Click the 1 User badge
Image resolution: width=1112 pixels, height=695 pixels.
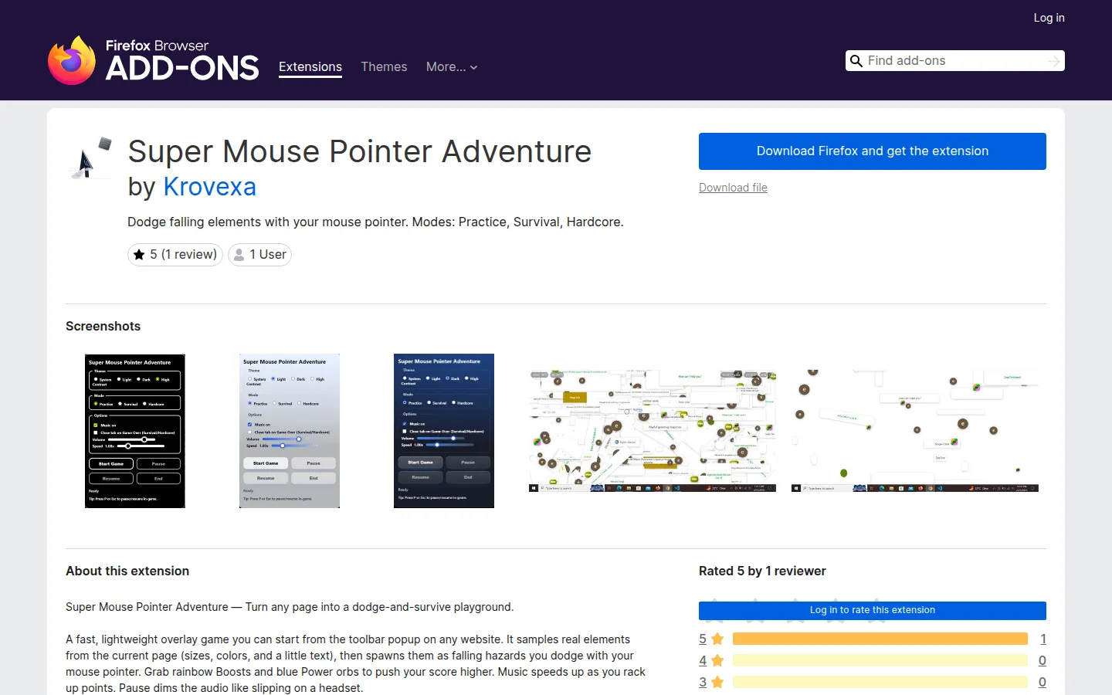click(x=259, y=255)
